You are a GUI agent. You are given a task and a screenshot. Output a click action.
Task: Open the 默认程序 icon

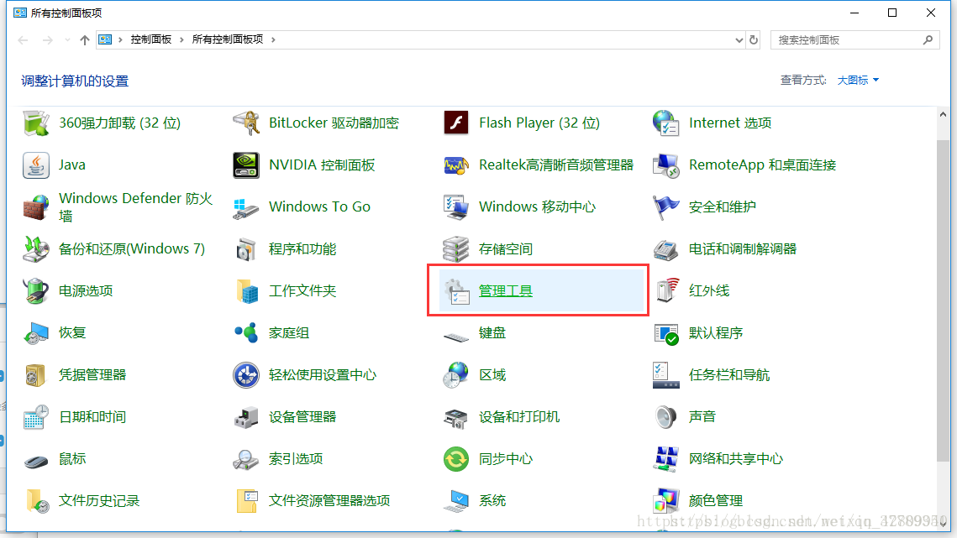pyautogui.click(x=666, y=333)
